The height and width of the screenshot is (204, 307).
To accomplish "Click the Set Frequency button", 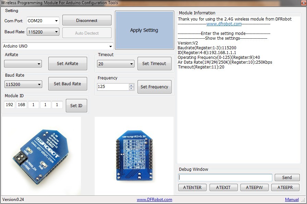I will [x=154, y=87].
